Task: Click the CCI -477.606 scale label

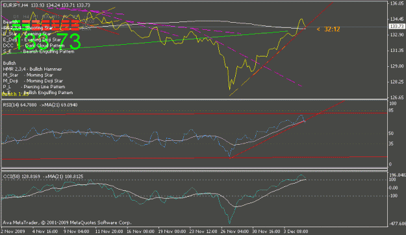Action: click(x=398, y=223)
